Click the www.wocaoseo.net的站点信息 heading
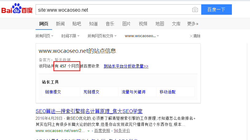250x140 pixels. pos(77,51)
